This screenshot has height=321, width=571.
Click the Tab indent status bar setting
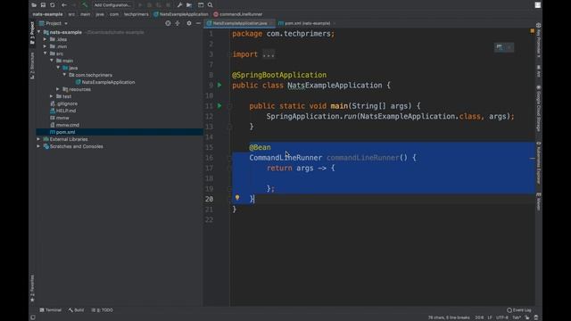tap(517, 317)
